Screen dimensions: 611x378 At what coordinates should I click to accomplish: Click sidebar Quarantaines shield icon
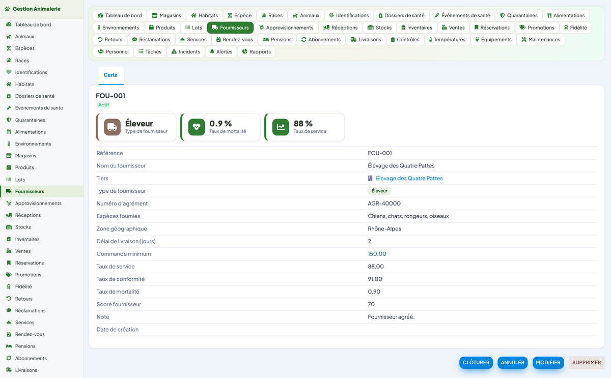coord(9,120)
